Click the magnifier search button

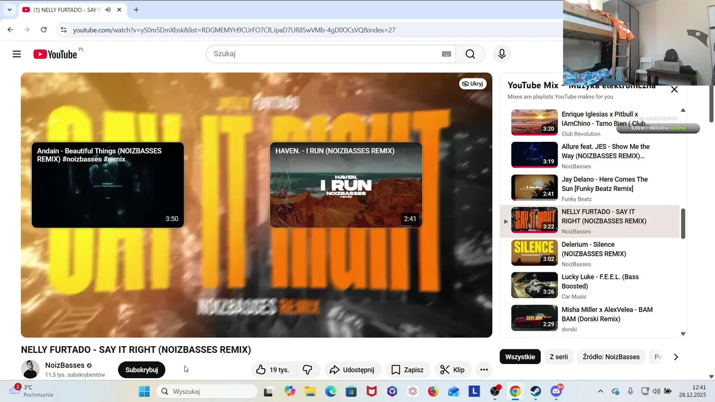click(470, 54)
